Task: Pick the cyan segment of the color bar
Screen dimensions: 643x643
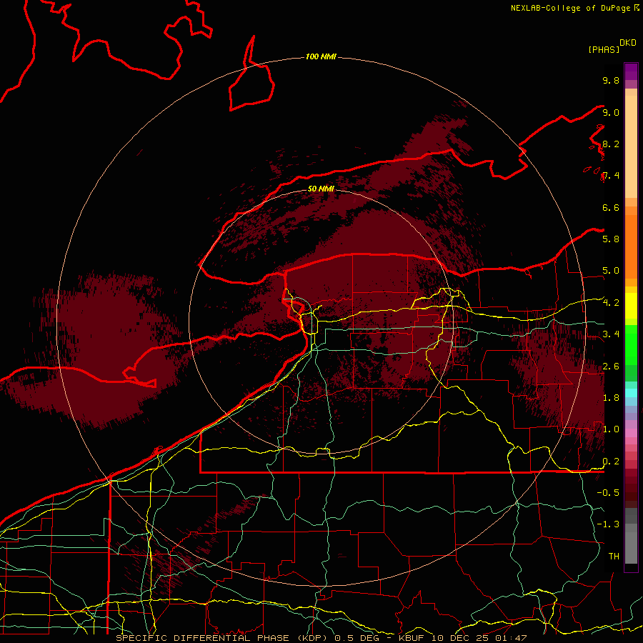Action: [x=631, y=392]
